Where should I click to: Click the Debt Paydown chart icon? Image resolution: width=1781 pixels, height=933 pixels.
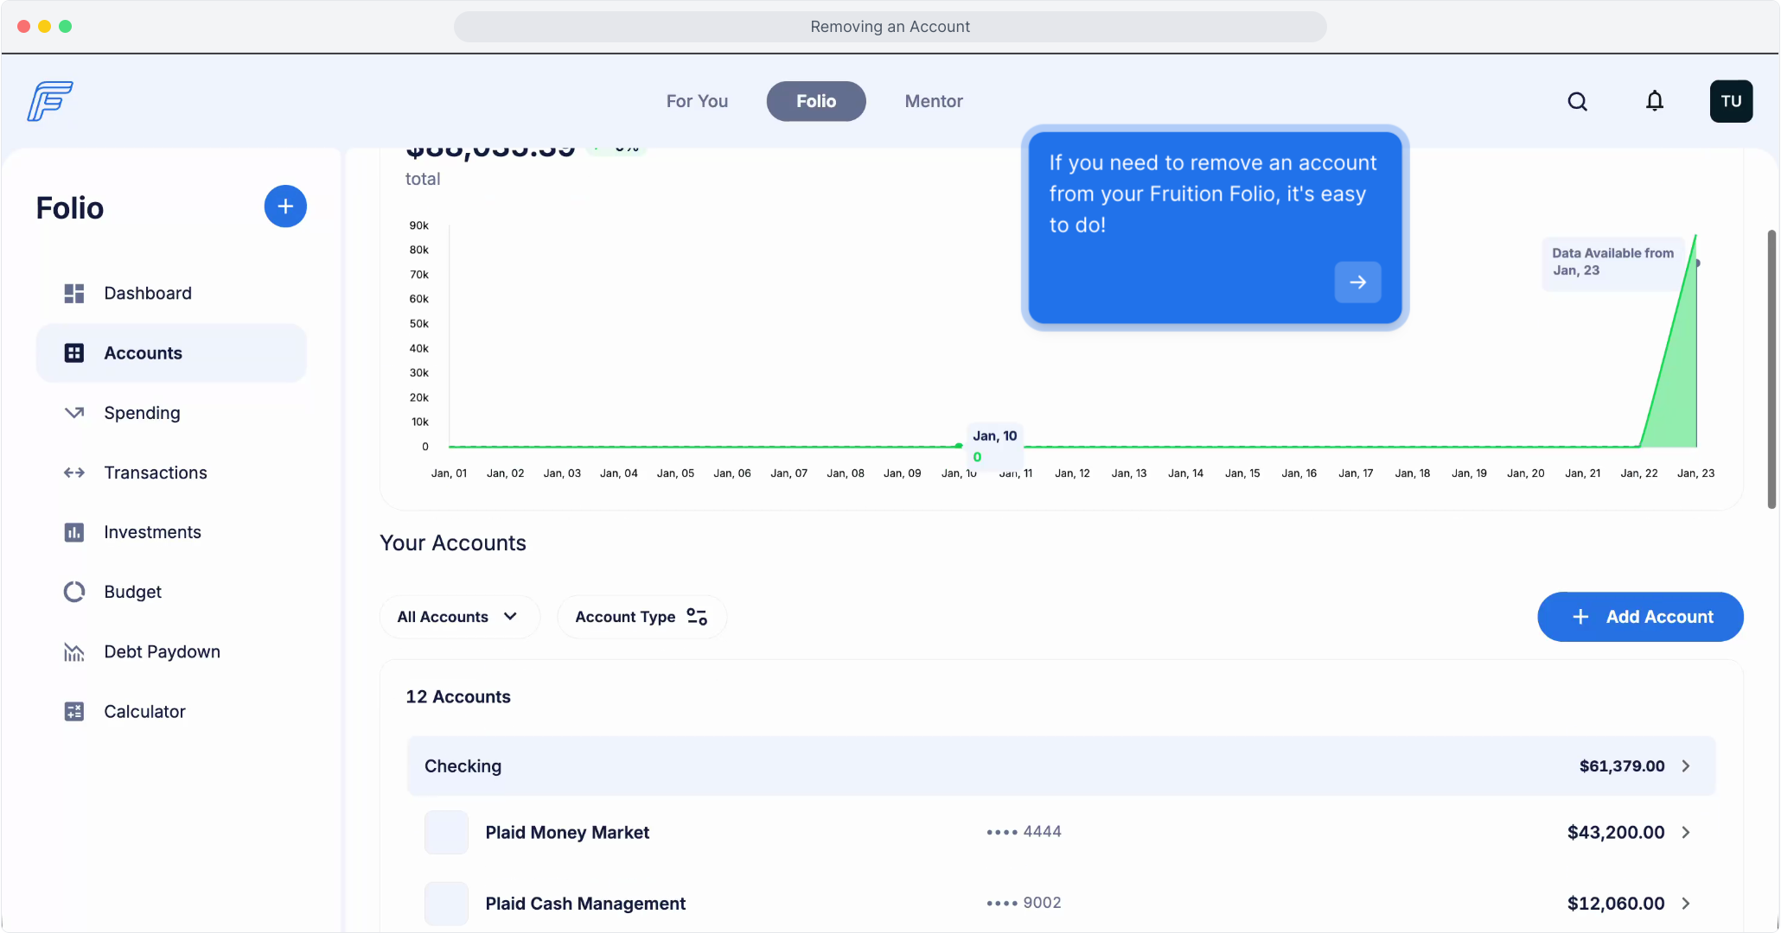[74, 652]
